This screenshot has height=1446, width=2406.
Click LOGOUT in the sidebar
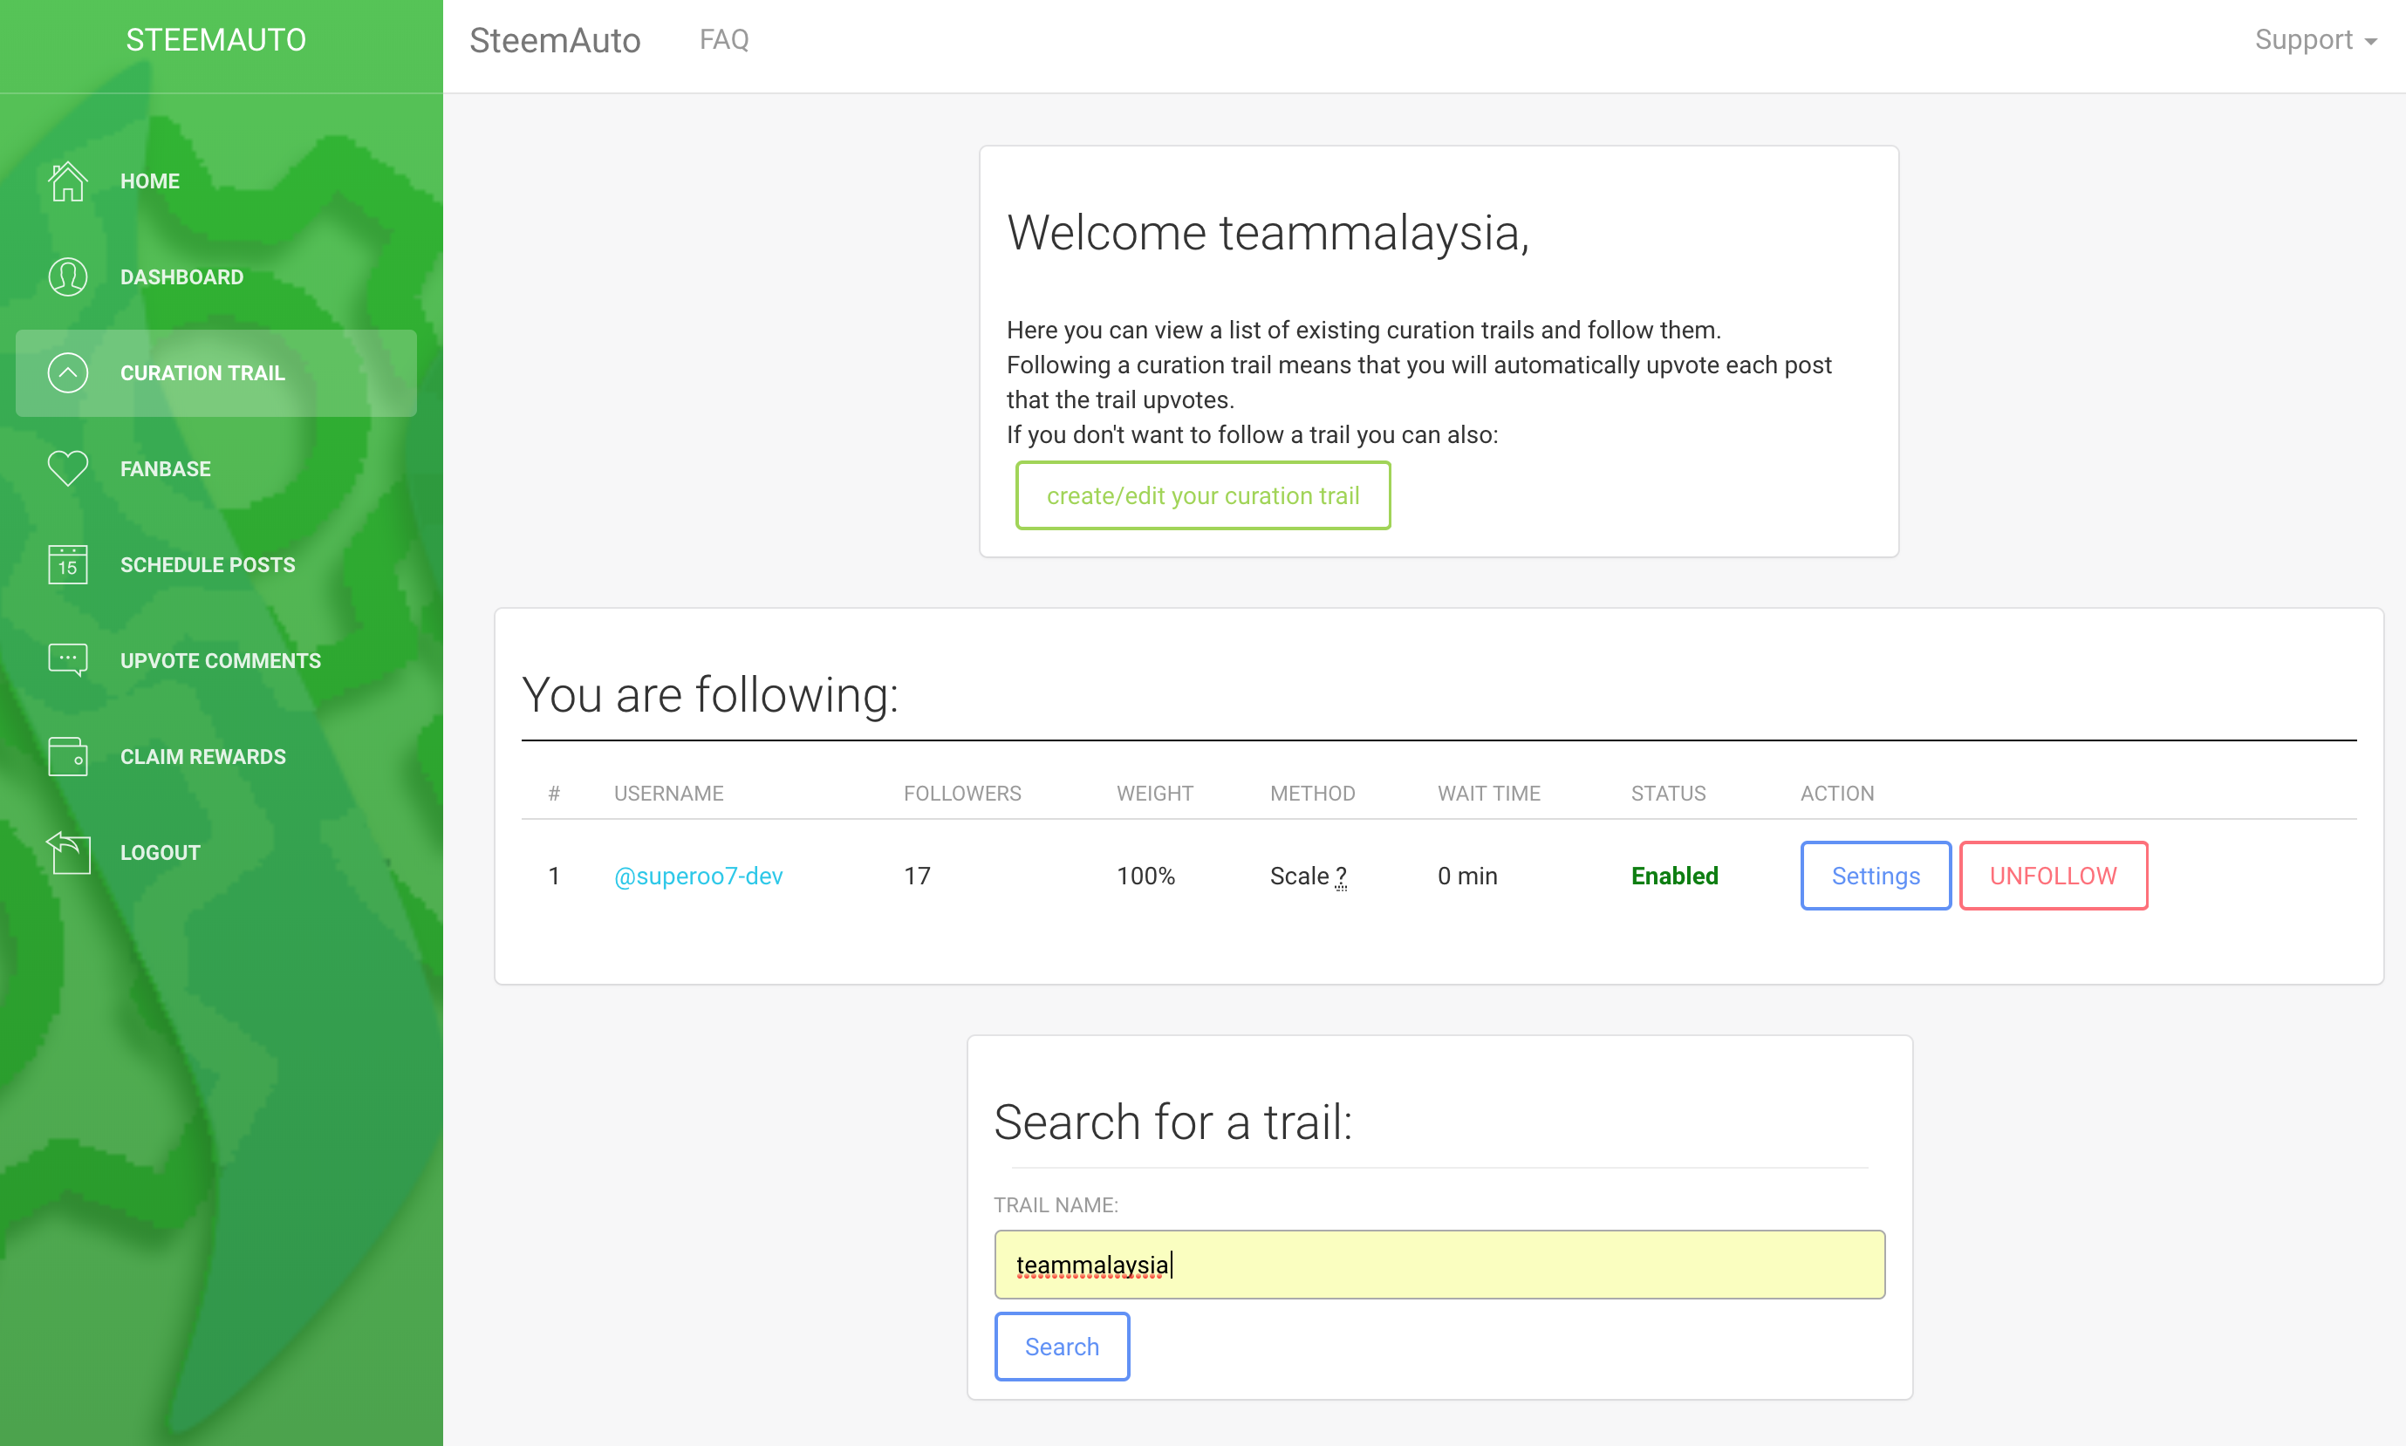click(x=216, y=853)
